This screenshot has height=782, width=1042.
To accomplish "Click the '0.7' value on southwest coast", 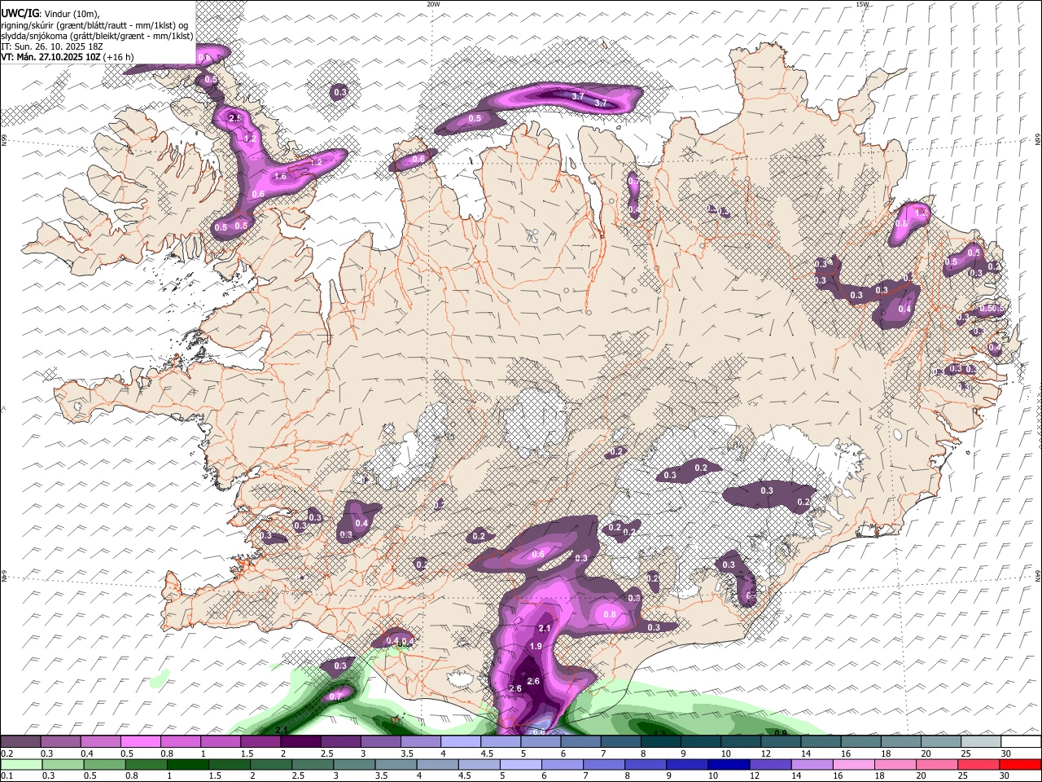I will pyautogui.click(x=335, y=696).
